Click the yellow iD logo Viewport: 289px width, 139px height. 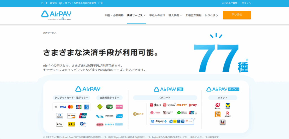[x=71, y=124]
